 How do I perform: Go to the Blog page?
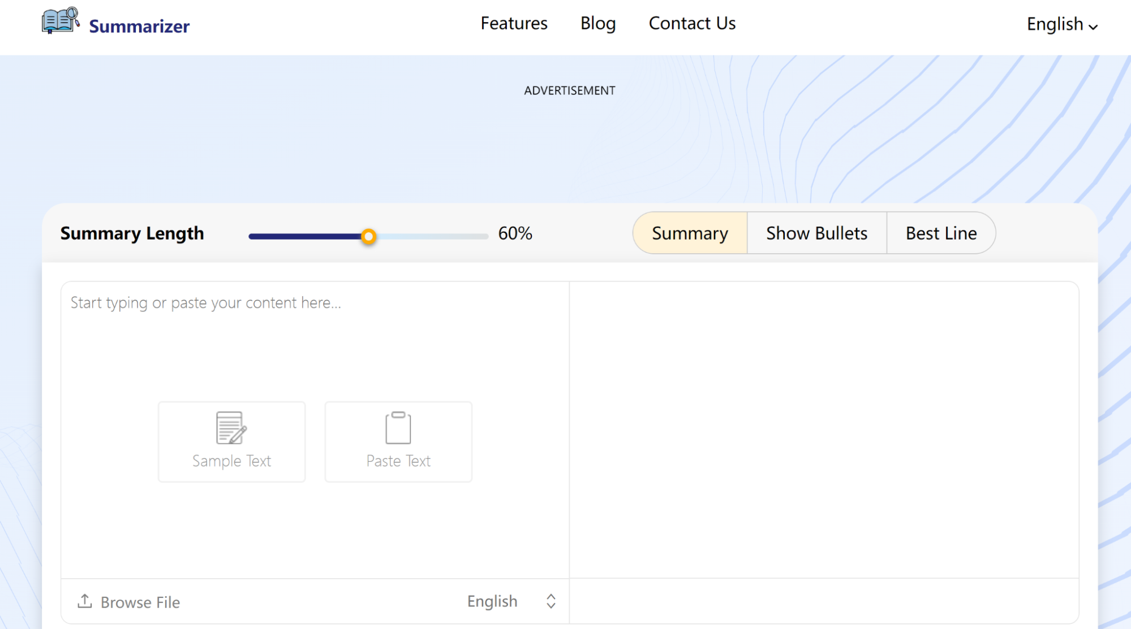597,23
